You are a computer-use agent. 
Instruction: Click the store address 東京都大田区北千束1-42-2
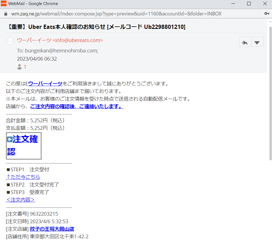point(59,237)
